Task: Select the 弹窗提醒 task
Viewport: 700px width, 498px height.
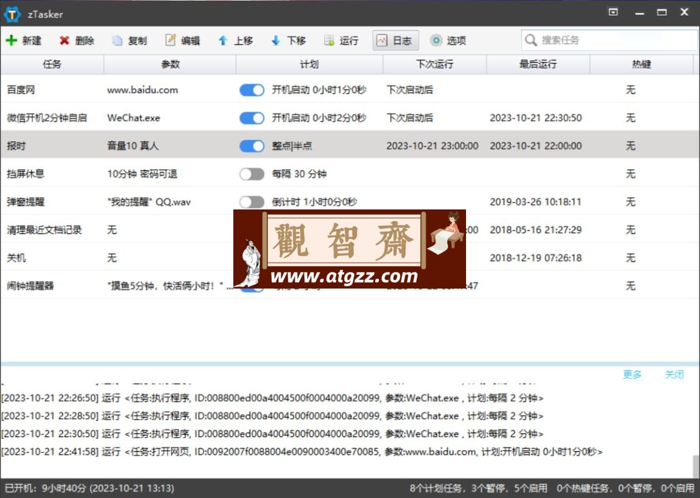Action: pyautogui.click(x=25, y=202)
